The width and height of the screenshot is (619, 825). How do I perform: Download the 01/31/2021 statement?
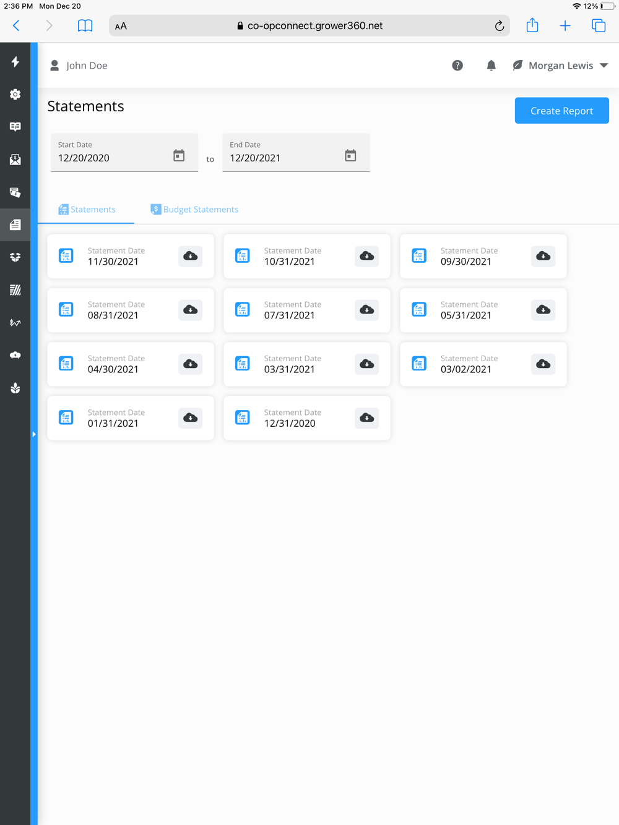pos(190,417)
